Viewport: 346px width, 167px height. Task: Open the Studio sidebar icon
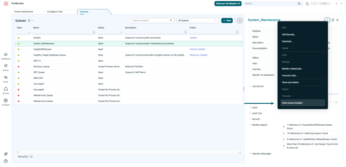6,77
